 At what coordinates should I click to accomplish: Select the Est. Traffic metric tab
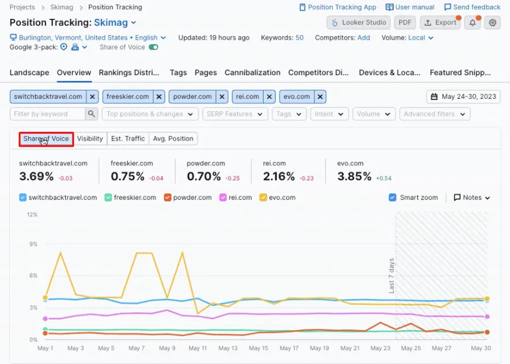[127, 138]
